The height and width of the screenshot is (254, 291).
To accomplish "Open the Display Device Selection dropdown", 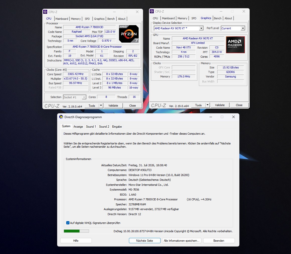I will (x=201, y=28).
